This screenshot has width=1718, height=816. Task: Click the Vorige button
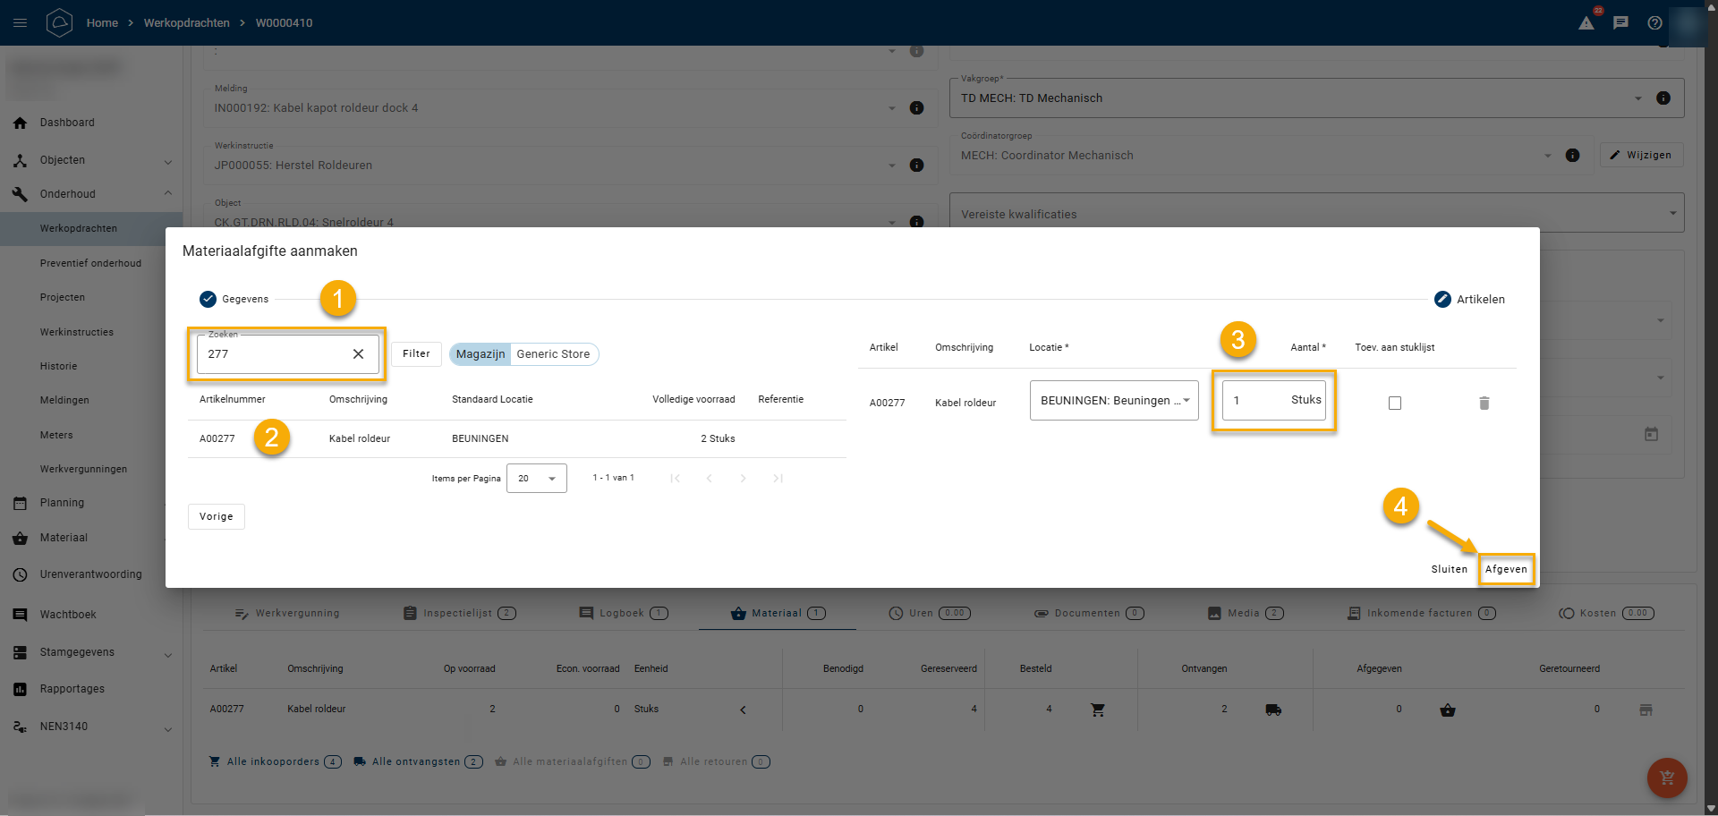pos(216,517)
